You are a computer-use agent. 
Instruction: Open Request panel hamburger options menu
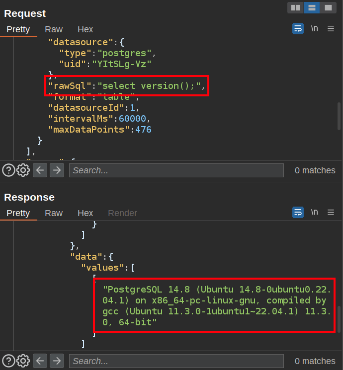(331, 29)
